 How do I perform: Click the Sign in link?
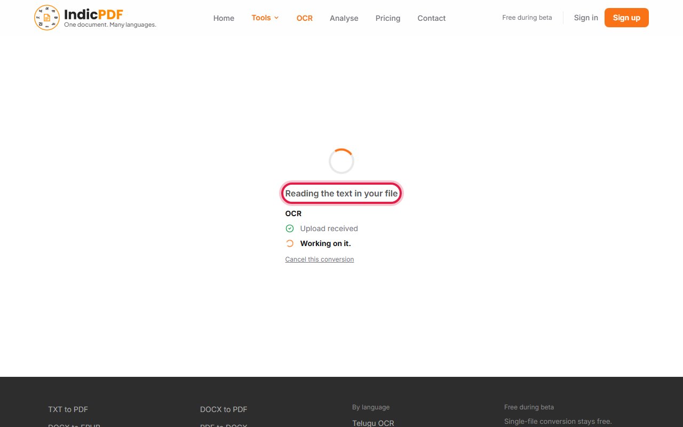(x=586, y=18)
